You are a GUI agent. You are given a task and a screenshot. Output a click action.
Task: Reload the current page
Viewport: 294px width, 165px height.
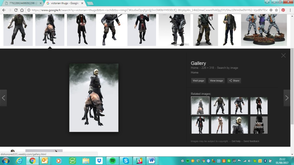click(x=16, y=10)
